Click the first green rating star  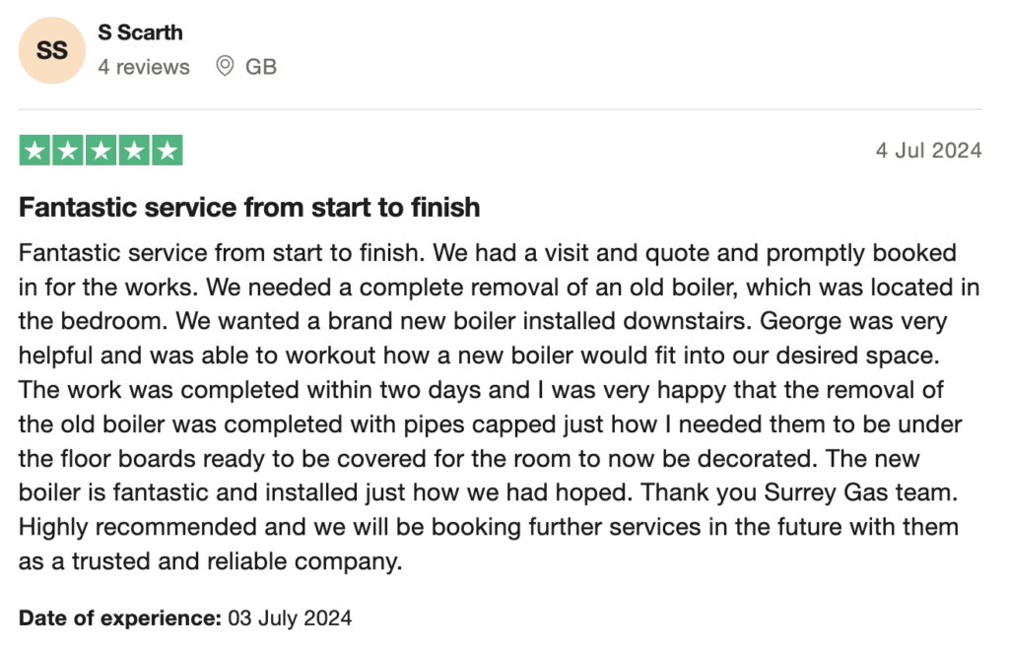pyautogui.click(x=35, y=151)
